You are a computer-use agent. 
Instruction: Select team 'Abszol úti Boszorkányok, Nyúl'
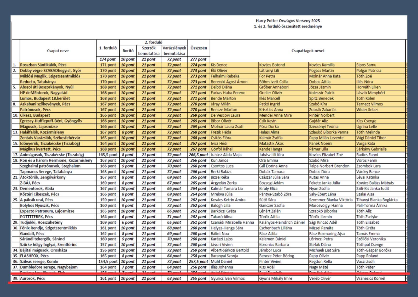point(47,87)
